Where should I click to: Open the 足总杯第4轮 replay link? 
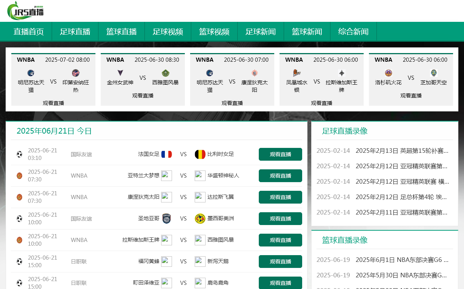[x=402, y=197]
